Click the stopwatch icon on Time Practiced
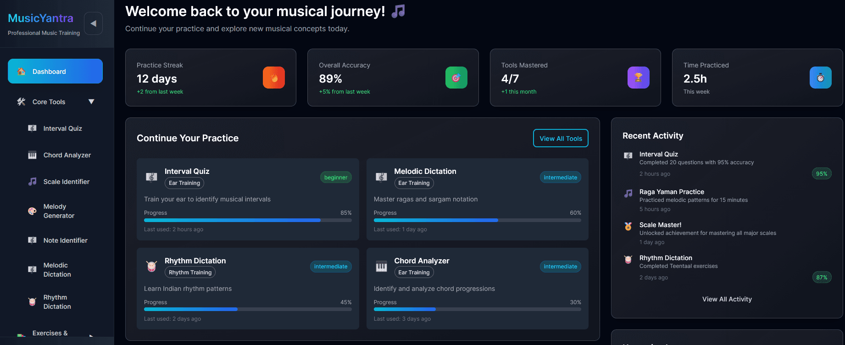845x345 pixels. 820,78
